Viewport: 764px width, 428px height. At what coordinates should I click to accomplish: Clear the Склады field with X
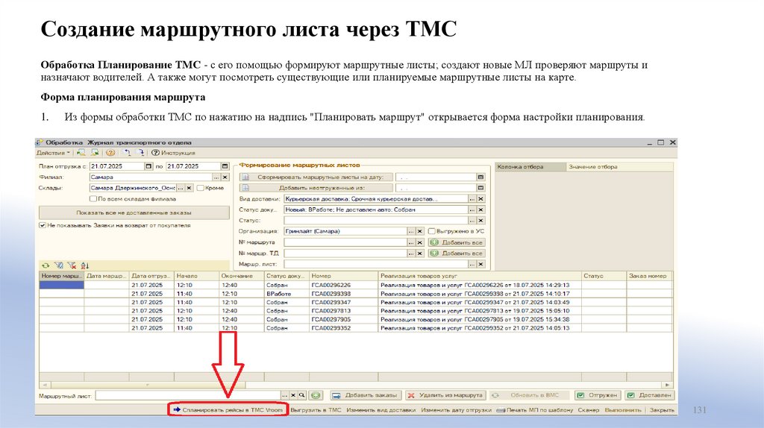coord(189,188)
